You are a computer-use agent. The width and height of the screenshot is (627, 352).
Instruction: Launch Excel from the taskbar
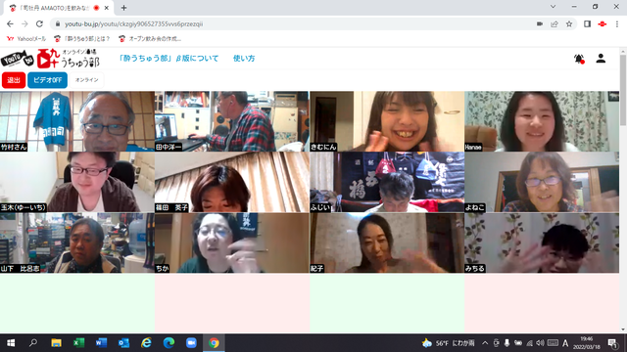[78, 343]
